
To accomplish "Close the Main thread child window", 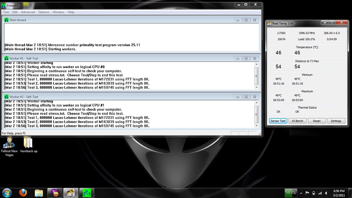I will coord(255,20).
